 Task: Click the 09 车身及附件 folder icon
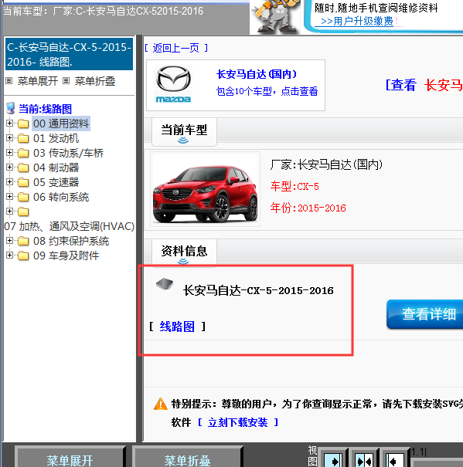[23, 255]
